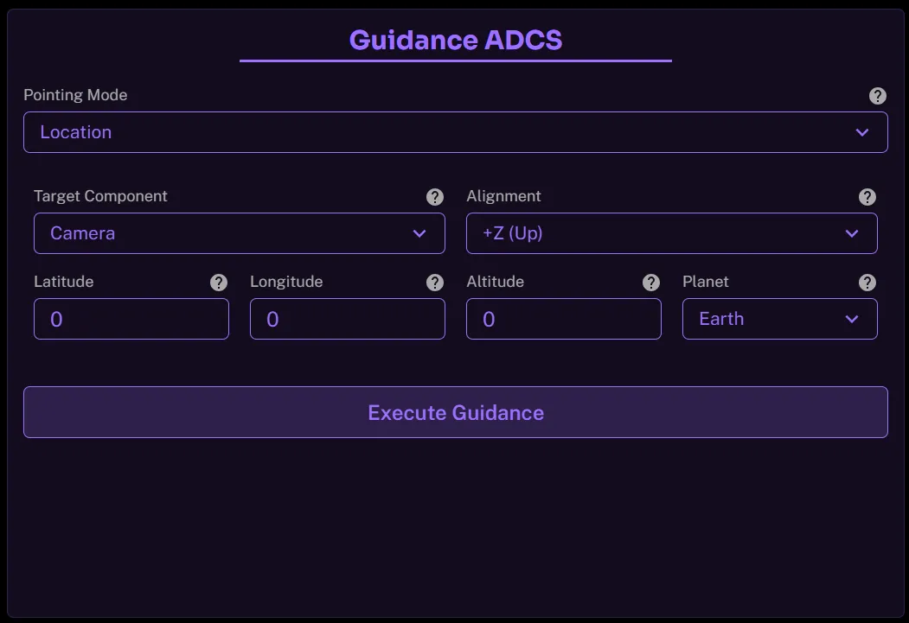Click the Alignment label text
The height and width of the screenshot is (623, 909).
click(503, 196)
